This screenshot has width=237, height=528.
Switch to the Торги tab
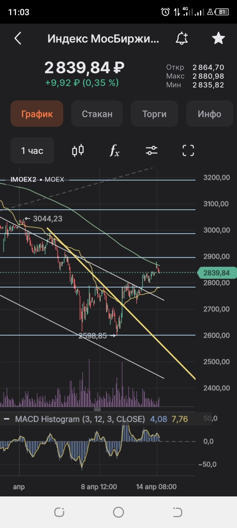154,114
